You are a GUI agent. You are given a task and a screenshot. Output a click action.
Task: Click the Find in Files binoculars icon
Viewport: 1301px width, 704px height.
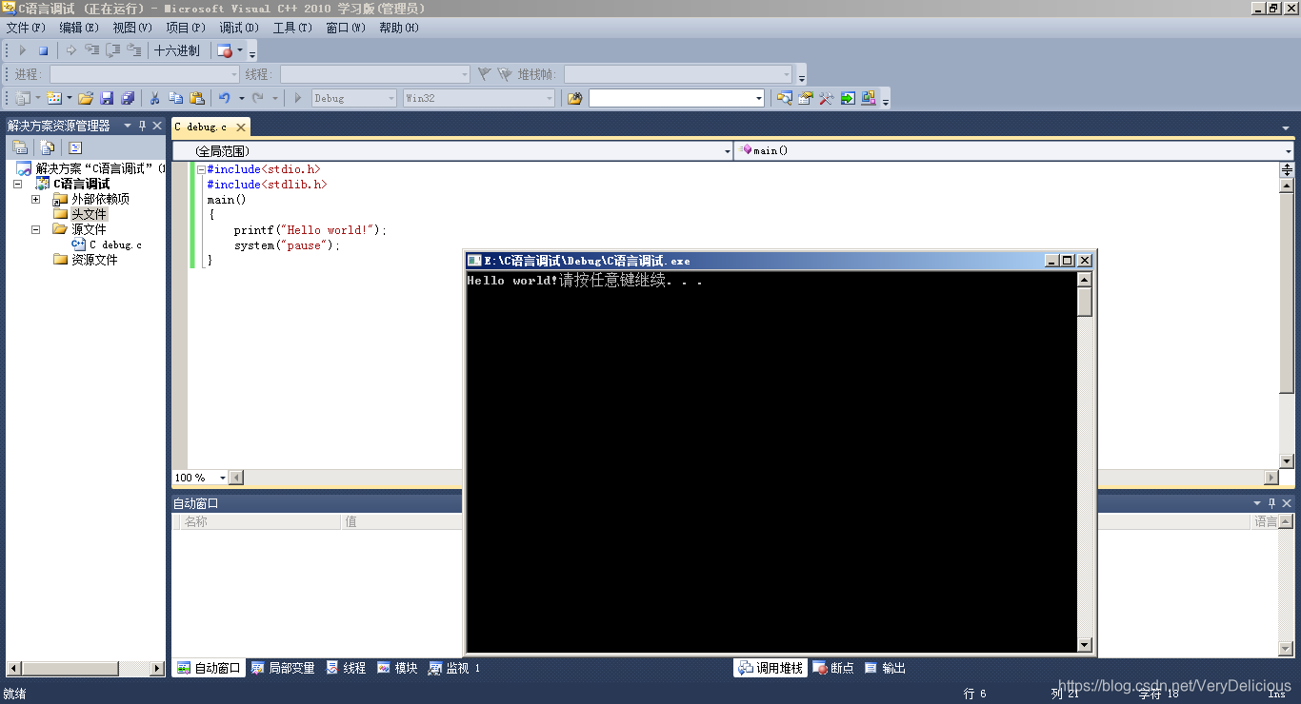(574, 98)
